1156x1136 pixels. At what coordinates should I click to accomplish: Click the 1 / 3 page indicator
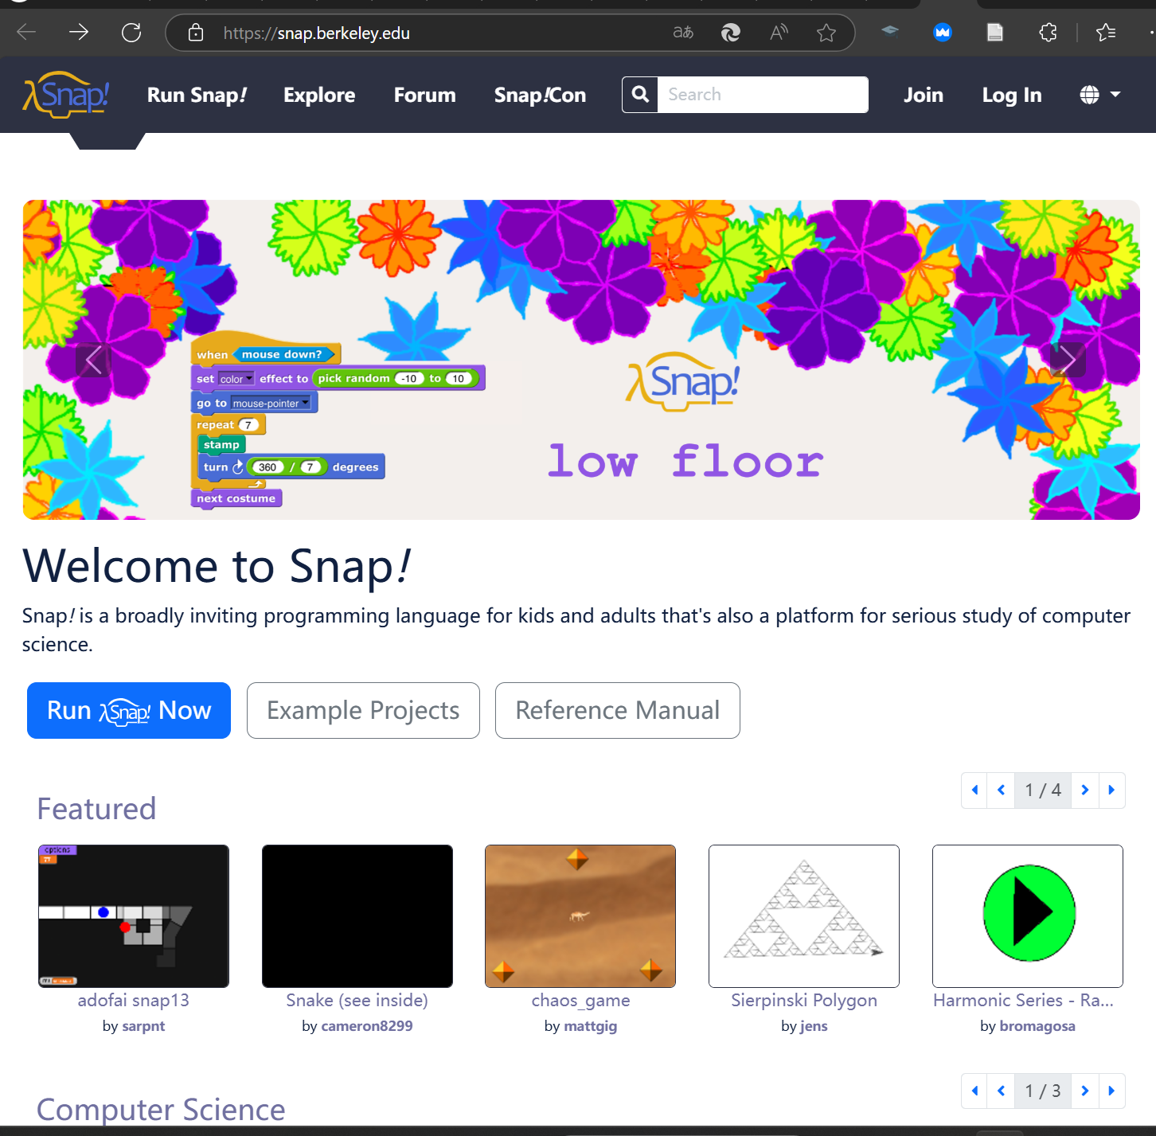pyautogui.click(x=1043, y=1091)
